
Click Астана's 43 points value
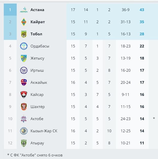pyautogui.click(x=142, y=10)
